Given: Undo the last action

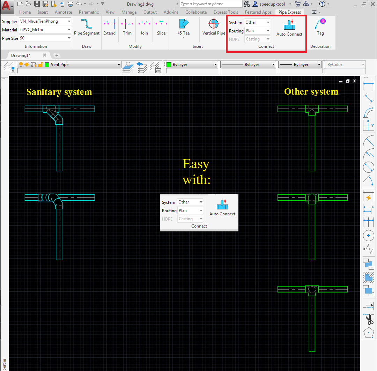Looking at the screenshot, I should 79,4.
